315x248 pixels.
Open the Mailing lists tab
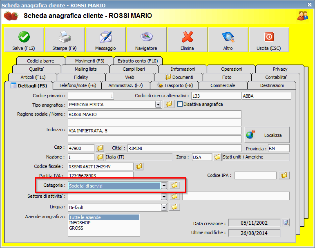[x=85, y=69]
